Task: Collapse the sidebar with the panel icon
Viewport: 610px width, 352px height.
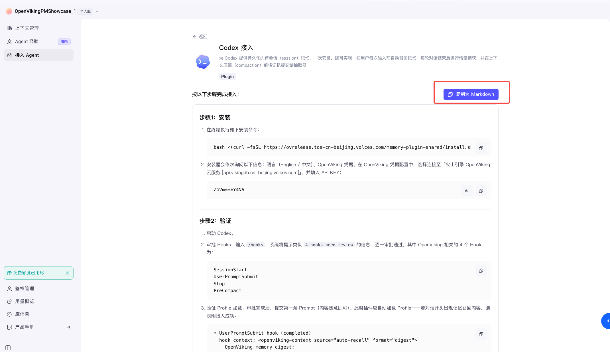Action: (8, 348)
